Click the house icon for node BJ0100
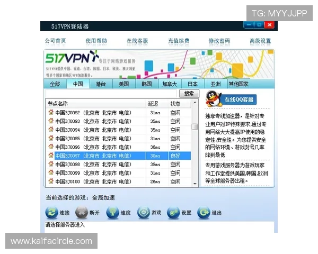Image resolution: width=318 pixels, height=254 pixels. point(51,181)
